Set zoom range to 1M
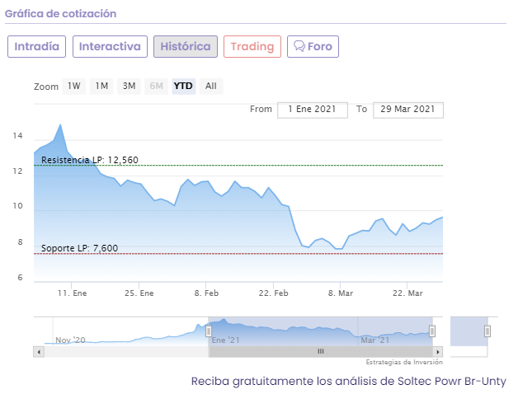This screenshot has width=518, height=394. (101, 87)
